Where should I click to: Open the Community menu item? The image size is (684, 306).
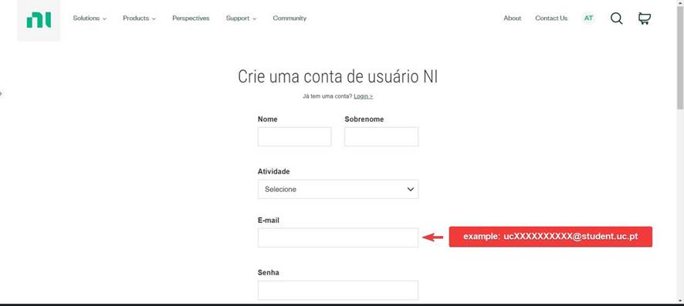click(290, 18)
